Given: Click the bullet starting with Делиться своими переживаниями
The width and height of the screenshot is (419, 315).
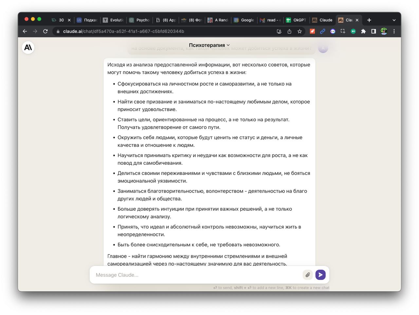Looking at the screenshot, I should (x=214, y=177).
